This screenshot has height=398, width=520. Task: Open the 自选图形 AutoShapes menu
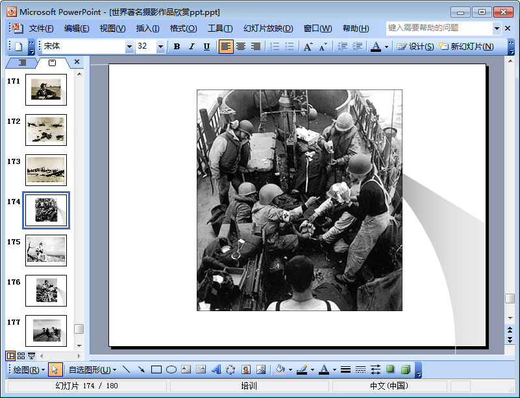point(92,369)
